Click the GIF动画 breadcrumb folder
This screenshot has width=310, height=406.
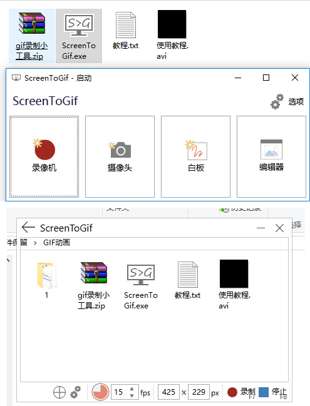[56, 243]
